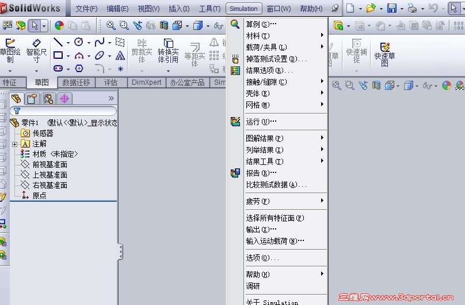Click the 转换实体引用 tool
Image resolution: width=465 pixels, height=305 pixels.
click(168, 51)
